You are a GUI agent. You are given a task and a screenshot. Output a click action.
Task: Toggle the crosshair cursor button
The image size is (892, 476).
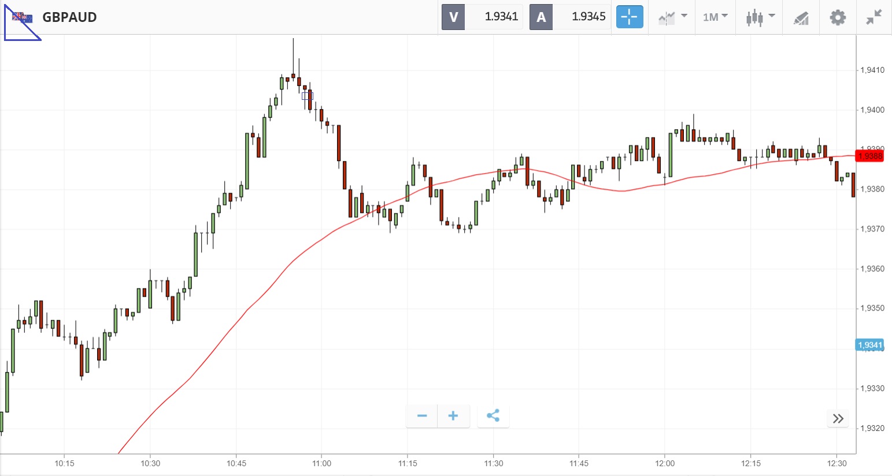(629, 17)
